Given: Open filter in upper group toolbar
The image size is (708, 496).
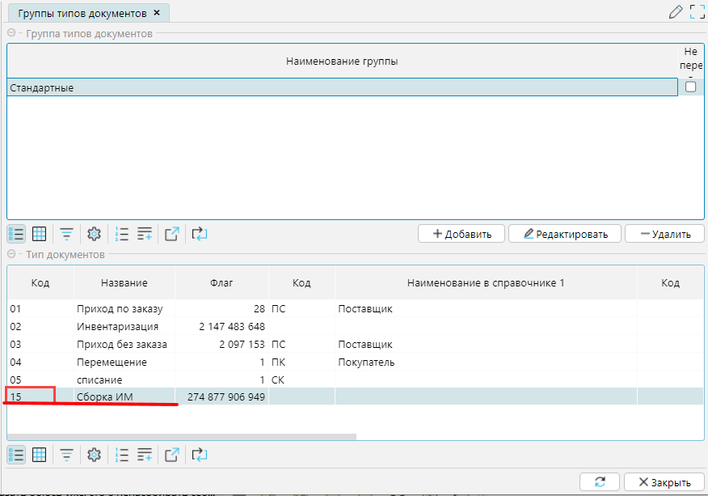Looking at the screenshot, I should (66, 234).
